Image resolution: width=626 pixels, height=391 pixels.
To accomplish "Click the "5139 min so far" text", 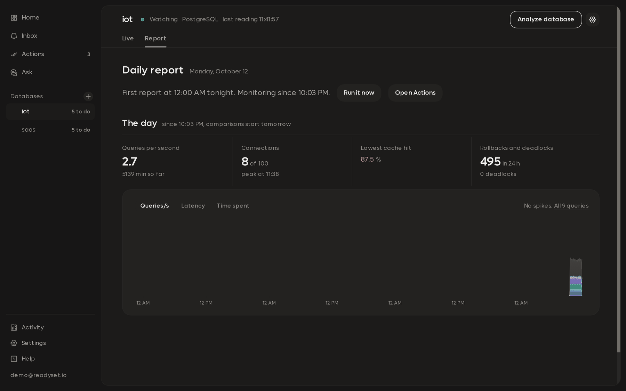I will 143,174.
